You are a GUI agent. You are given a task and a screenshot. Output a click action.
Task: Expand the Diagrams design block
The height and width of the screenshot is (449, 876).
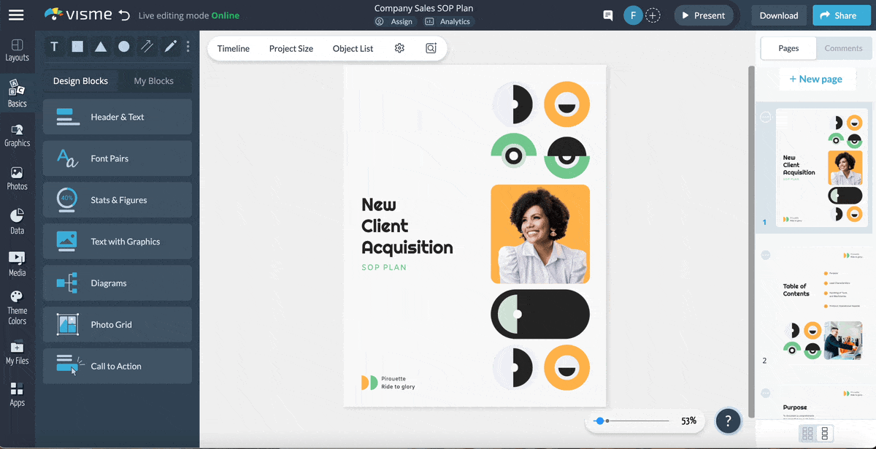[x=118, y=283]
